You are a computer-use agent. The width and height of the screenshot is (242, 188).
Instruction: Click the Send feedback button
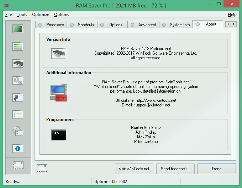pos(175,169)
